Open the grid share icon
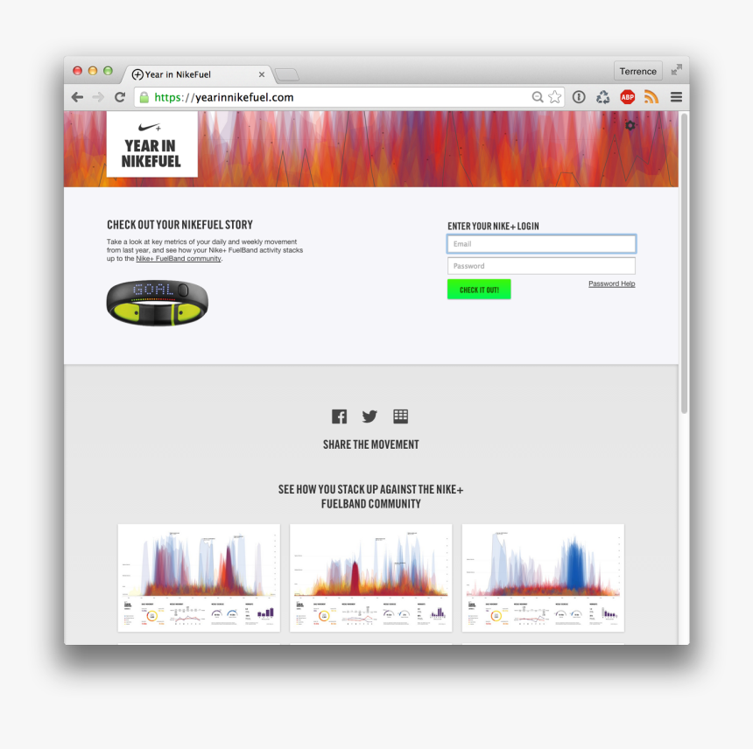 [x=401, y=416]
